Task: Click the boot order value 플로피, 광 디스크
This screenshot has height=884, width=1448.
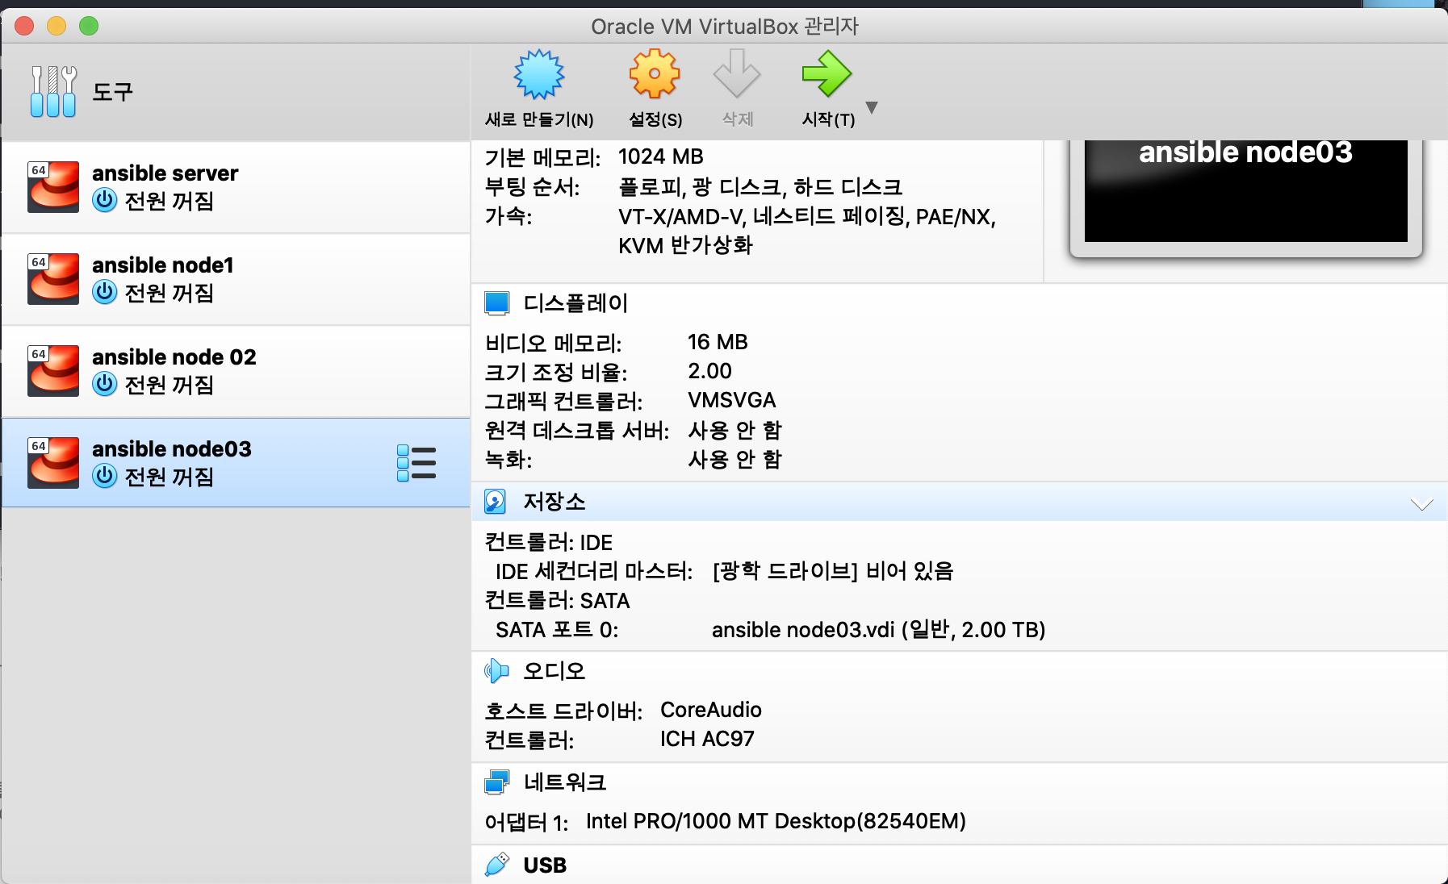Action: [x=760, y=187]
